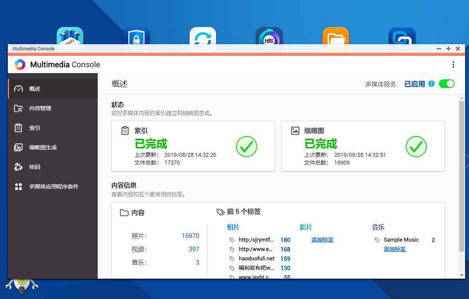This screenshot has width=469, height=299.
Task: Click the 索引 file total "17370"
Action: point(172,163)
